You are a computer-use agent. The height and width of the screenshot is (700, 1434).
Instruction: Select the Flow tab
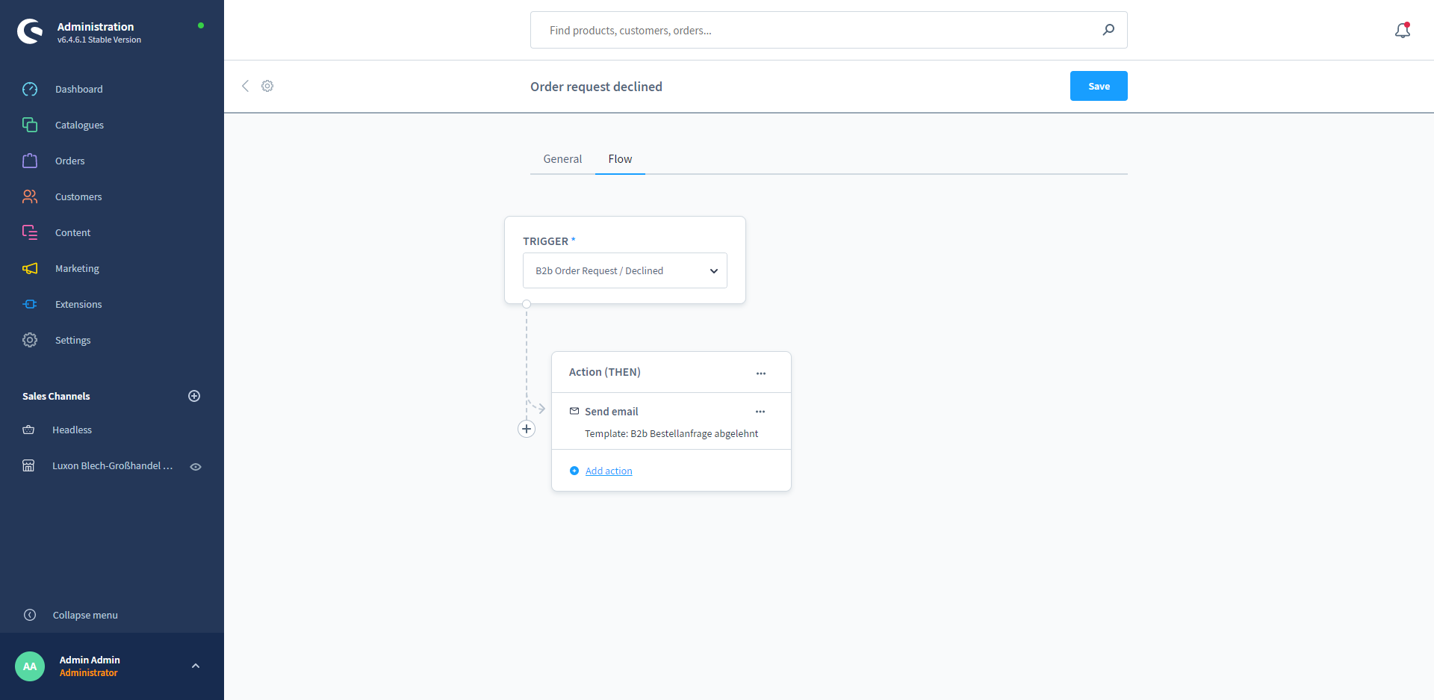620,159
